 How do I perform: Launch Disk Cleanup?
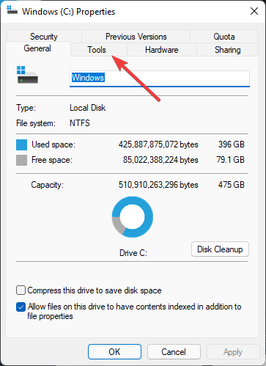[220, 249]
